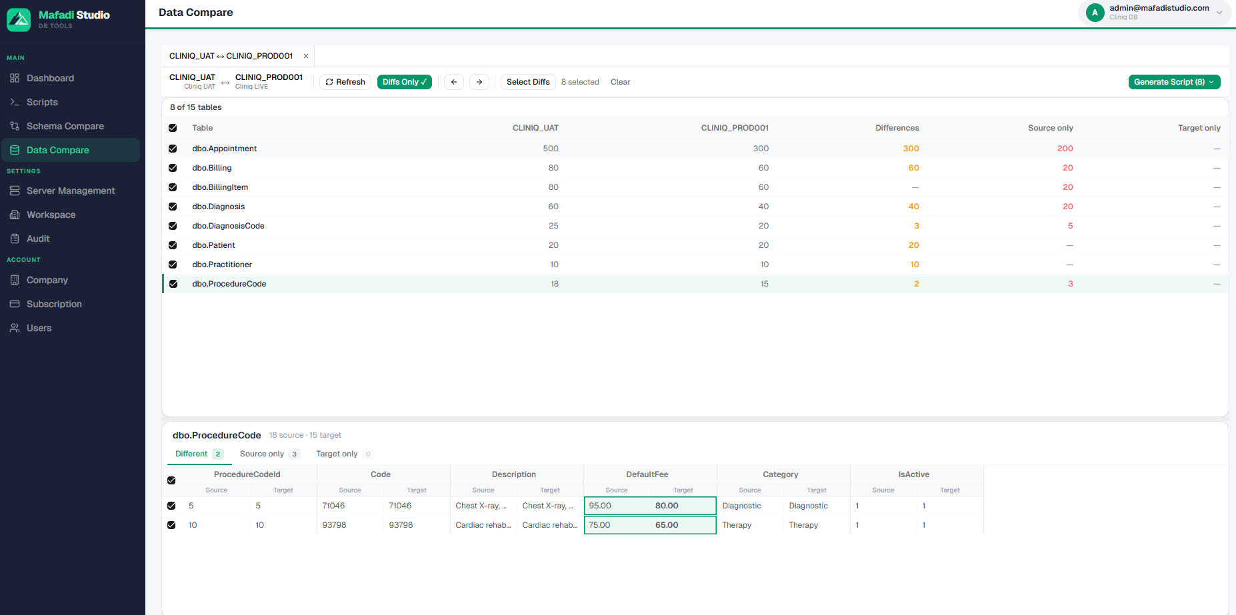Screen dimensions: 1236x615
Task: Click the Subscription card icon
Action: click(15, 304)
